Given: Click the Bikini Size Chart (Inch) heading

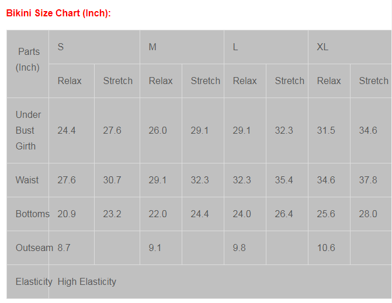Looking at the screenshot, I should [58, 13].
